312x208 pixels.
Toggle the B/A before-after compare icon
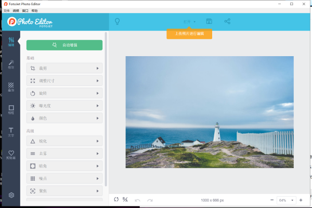pos(125,200)
